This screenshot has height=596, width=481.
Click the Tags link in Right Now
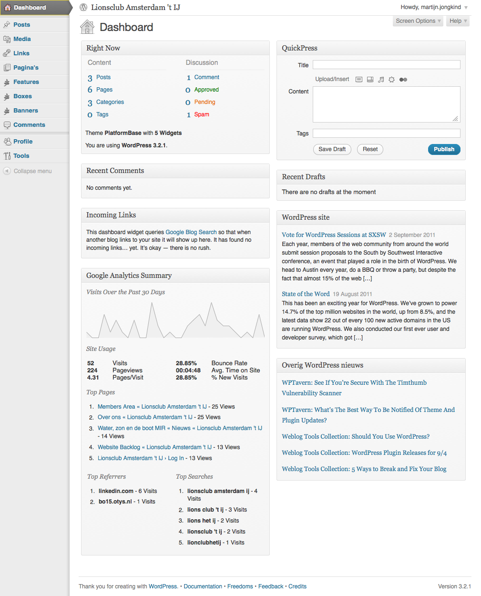click(x=102, y=114)
